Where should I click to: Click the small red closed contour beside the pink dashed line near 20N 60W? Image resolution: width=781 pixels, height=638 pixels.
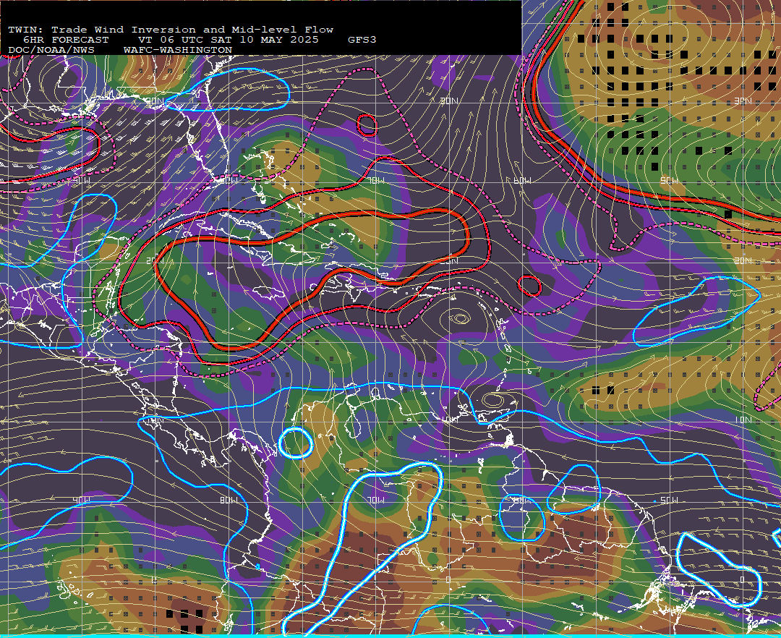click(x=529, y=286)
